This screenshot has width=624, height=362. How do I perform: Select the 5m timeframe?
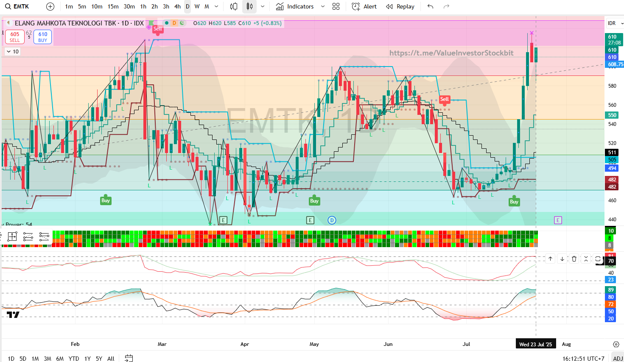[x=82, y=6]
